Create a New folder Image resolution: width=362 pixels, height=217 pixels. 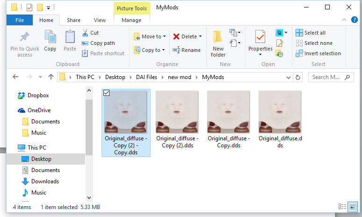(217, 44)
